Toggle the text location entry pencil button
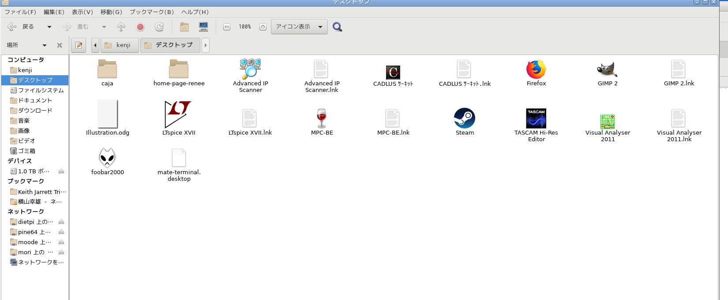 pos(79,45)
